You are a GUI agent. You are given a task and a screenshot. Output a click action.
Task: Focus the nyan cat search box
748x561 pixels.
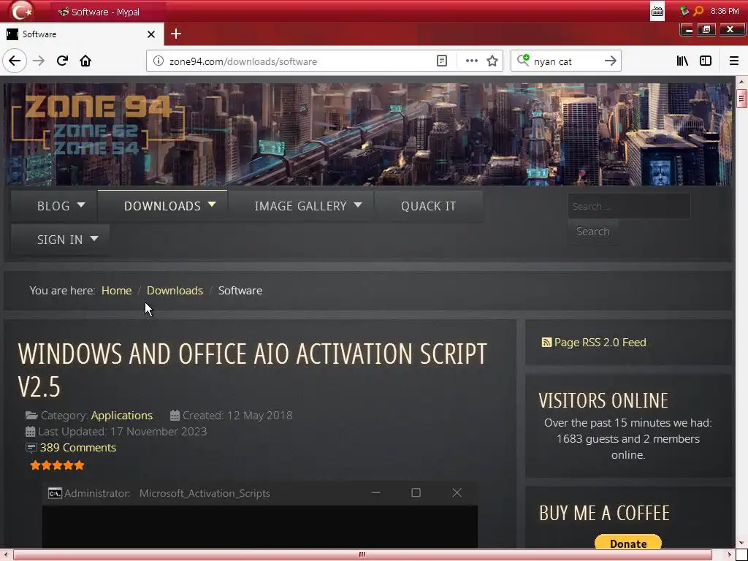[x=565, y=61]
